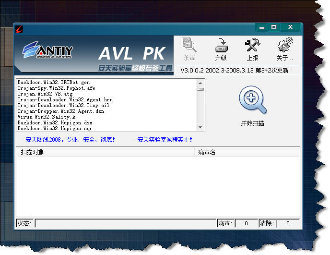Select Trojan-Spy.Win32.Pophot.afw entry

[x=56, y=88]
